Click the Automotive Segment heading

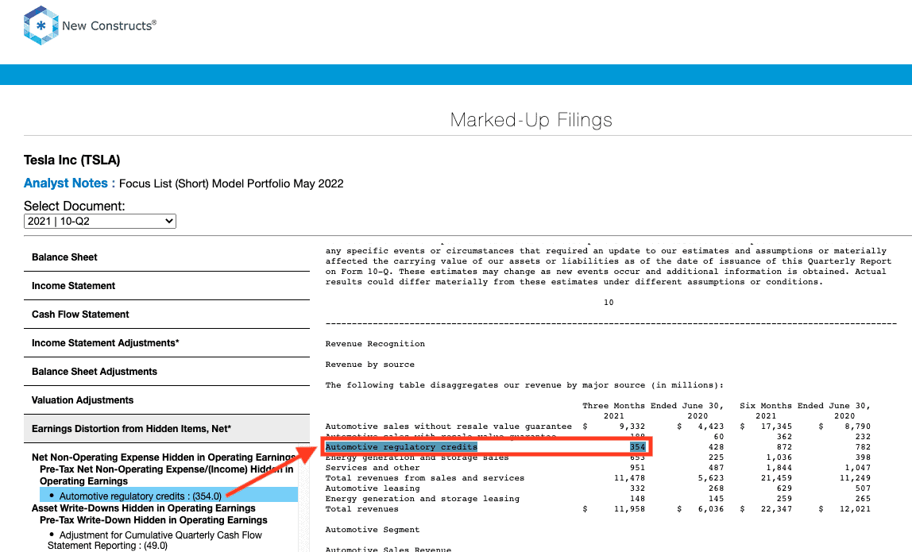(x=373, y=530)
